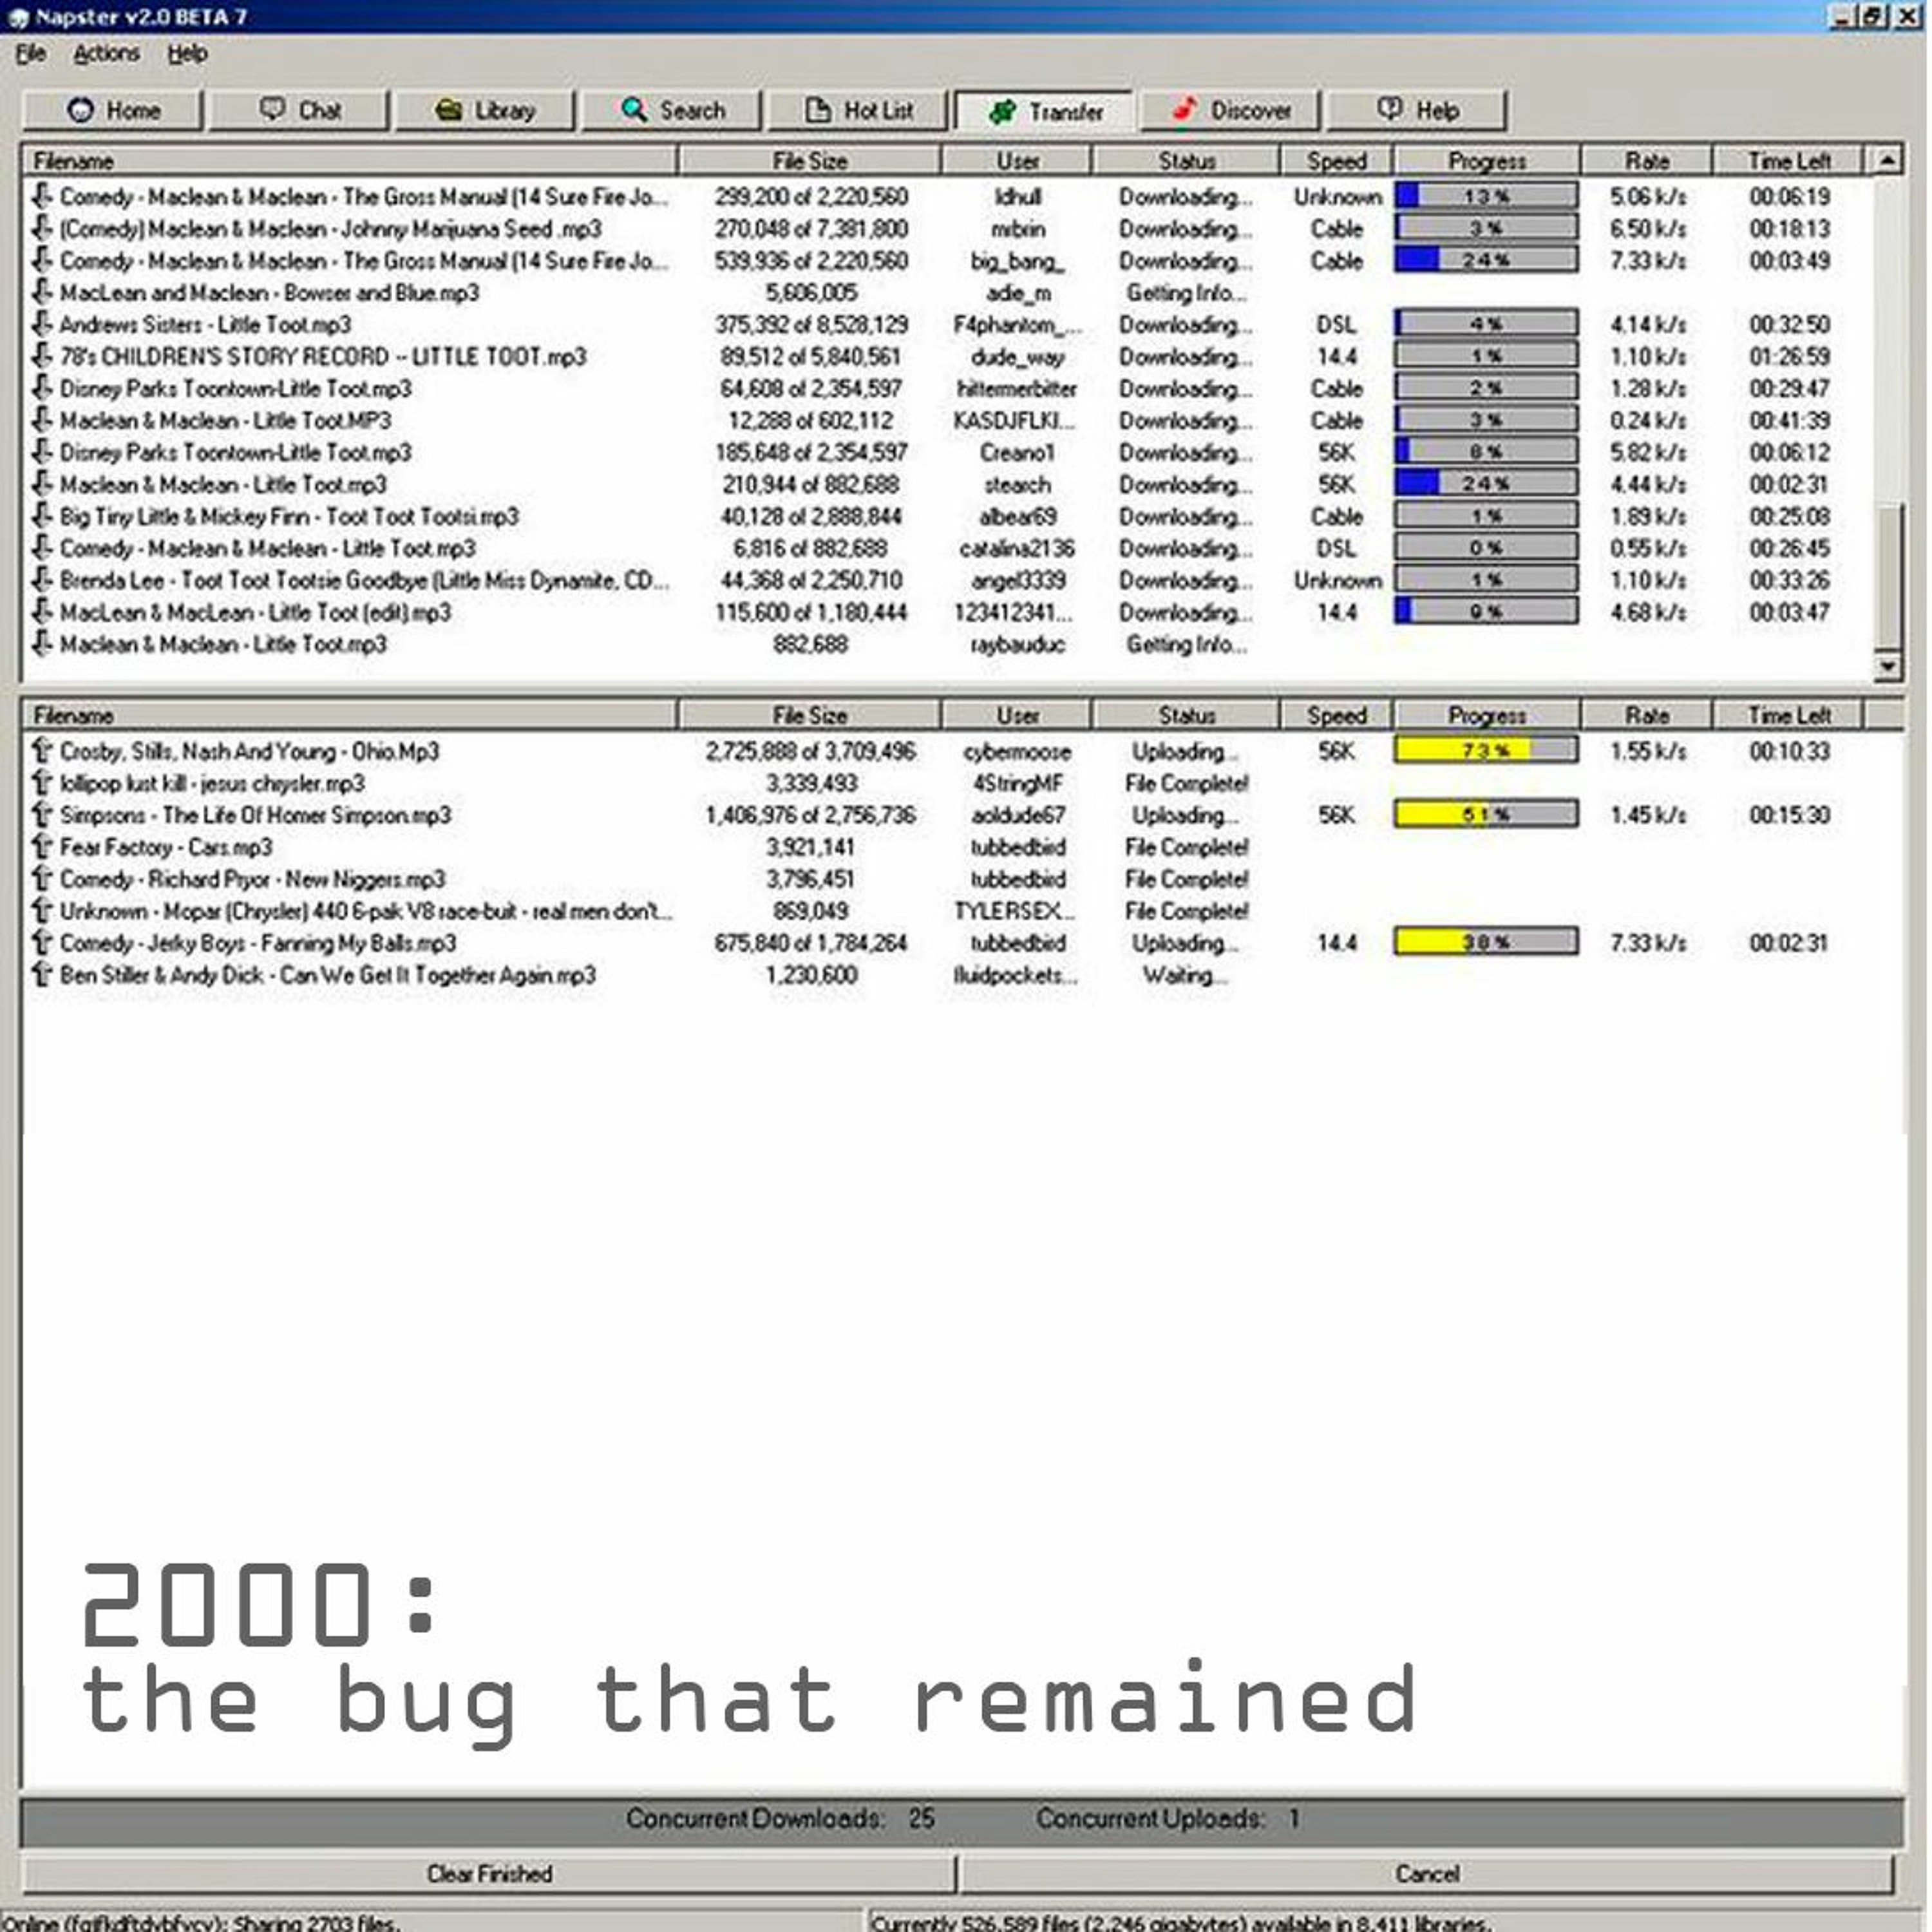Click download arrow icon for Andrews Sisters file
This screenshot has width=1932, height=1932.
tap(42, 324)
